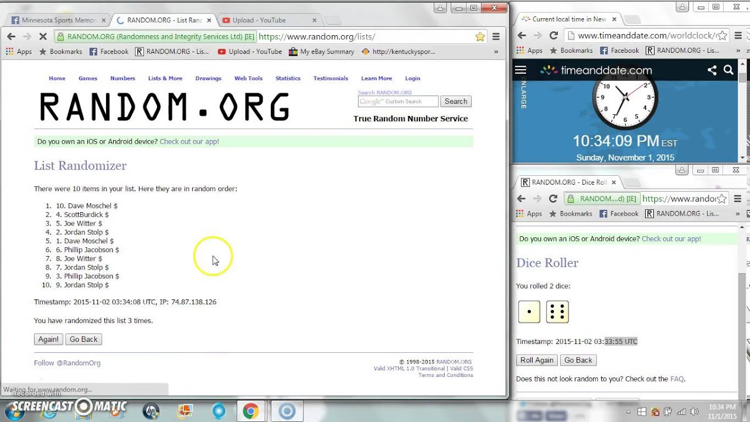750x422 pixels.
Task: Open the Web Tools menu
Action: 248,78
